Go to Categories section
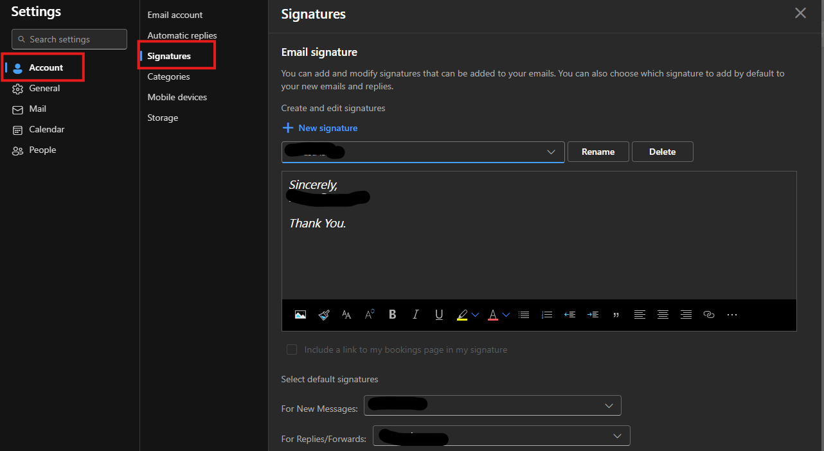This screenshot has width=824, height=451. coord(168,76)
